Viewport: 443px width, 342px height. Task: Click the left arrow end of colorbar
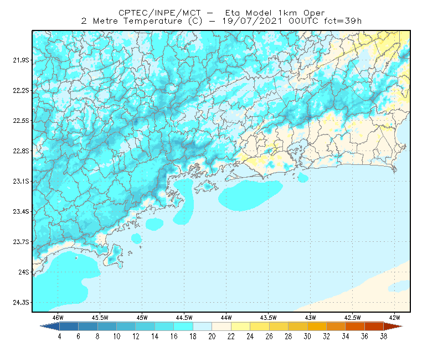point(50,327)
